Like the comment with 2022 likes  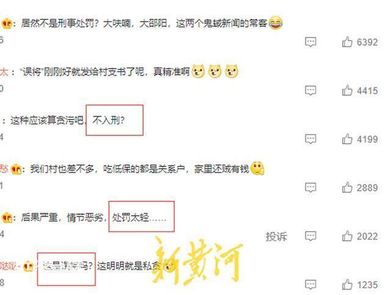(347, 236)
